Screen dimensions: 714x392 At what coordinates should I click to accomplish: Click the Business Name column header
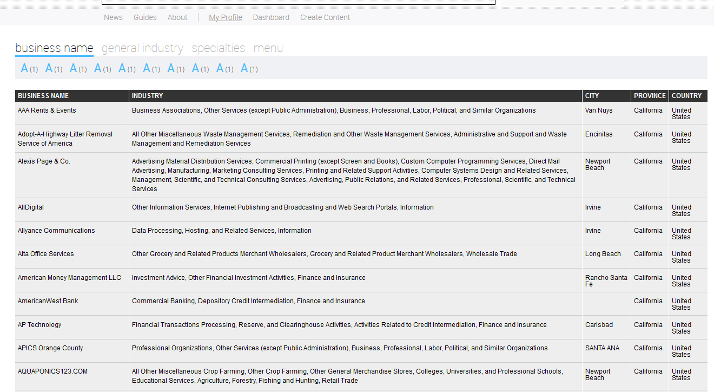click(43, 96)
